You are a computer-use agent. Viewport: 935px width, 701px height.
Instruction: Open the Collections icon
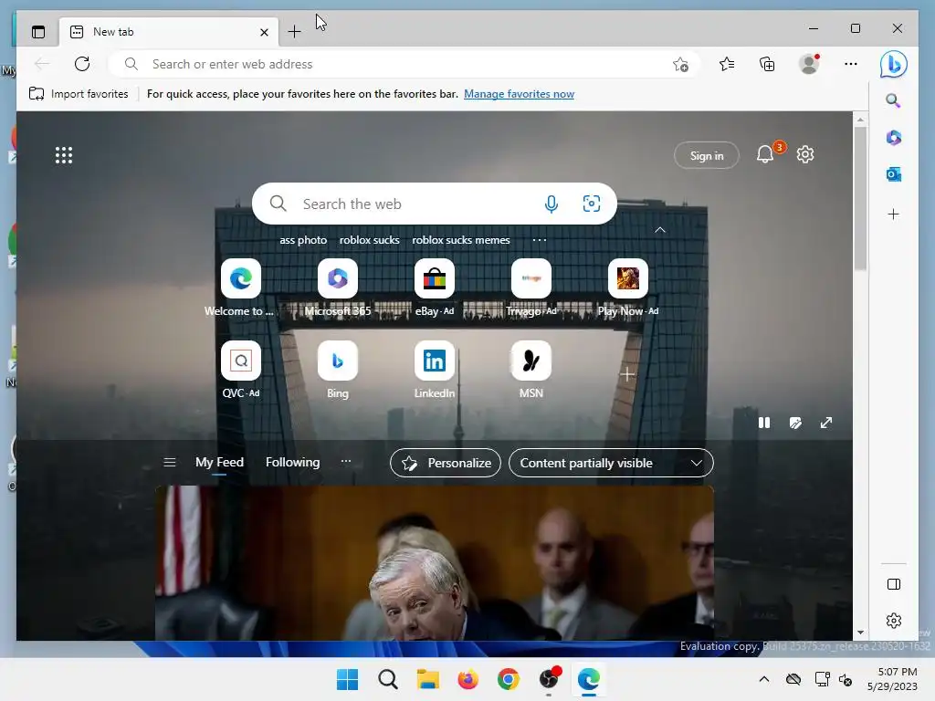(x=767, y=64)
